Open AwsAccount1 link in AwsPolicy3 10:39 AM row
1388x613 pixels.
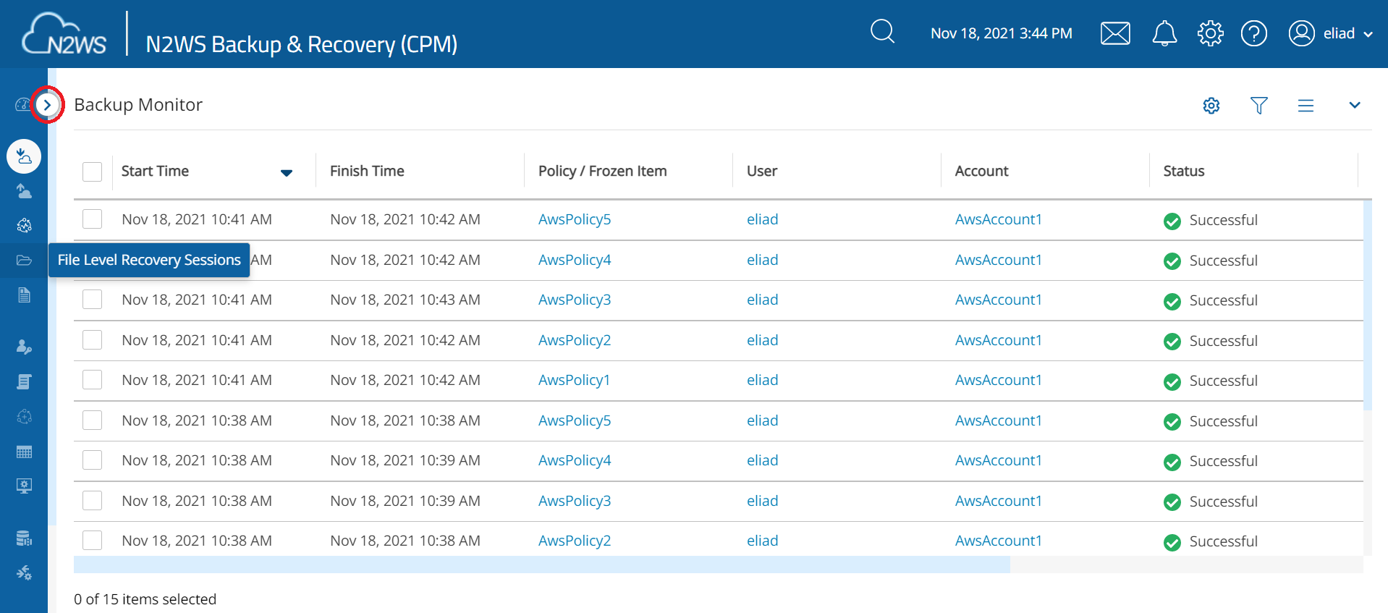pyautogui.click(x=998, y=501)
